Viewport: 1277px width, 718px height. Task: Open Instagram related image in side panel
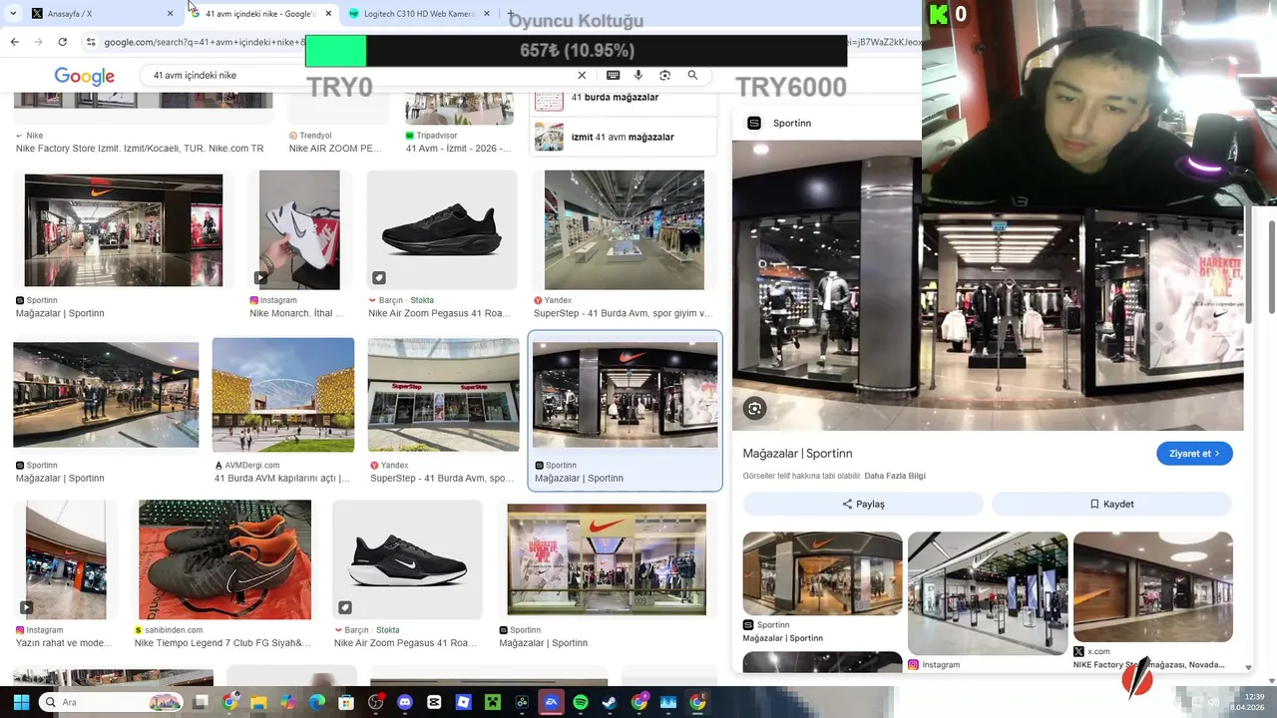pyautogui.click(x=988, y=593)
